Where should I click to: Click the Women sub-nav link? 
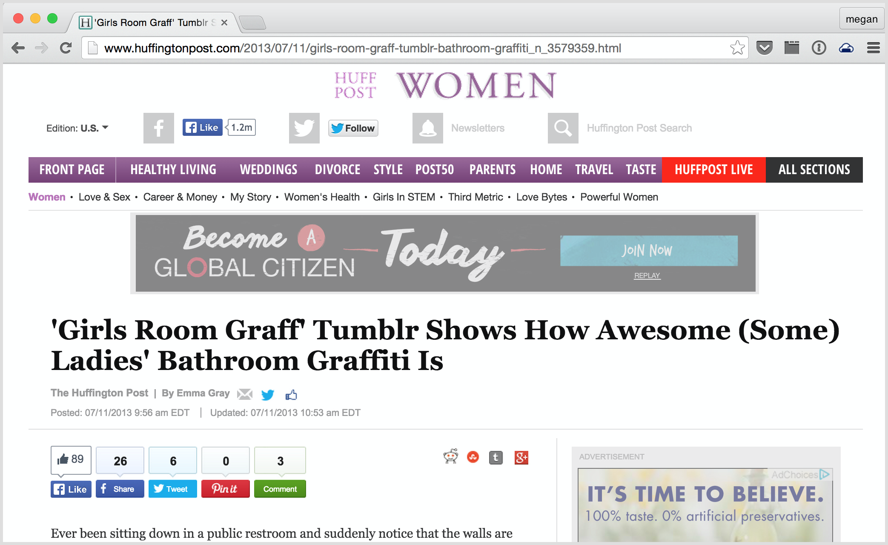click(x=47, y=197)
